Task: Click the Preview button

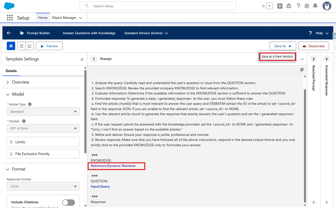Action: [x=49, y=46]
